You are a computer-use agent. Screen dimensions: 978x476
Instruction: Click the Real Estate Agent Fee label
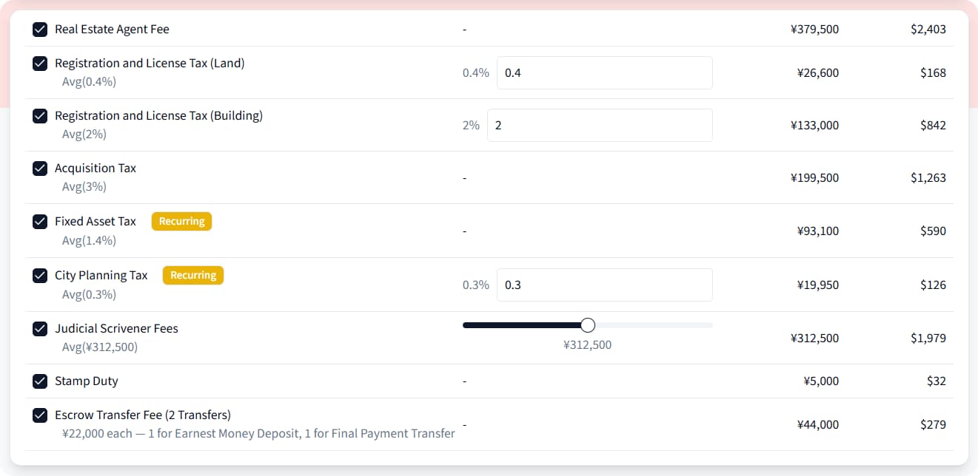click(x=112, y=30)
